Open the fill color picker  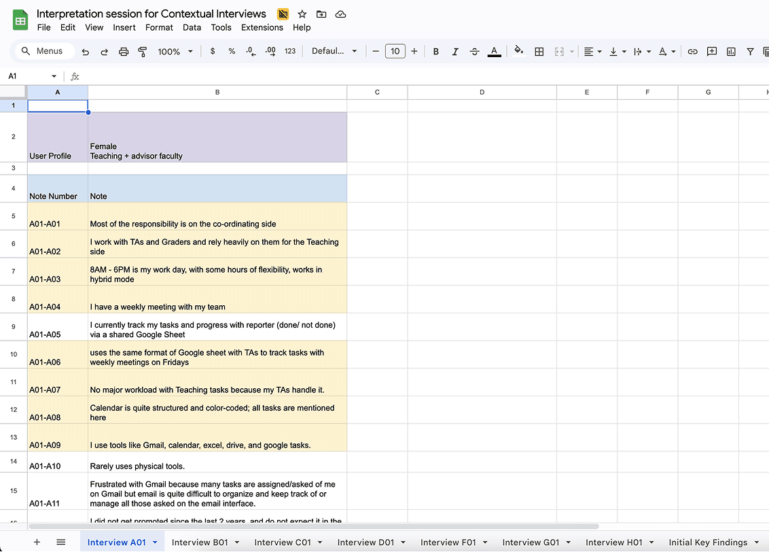coord(519,51)
